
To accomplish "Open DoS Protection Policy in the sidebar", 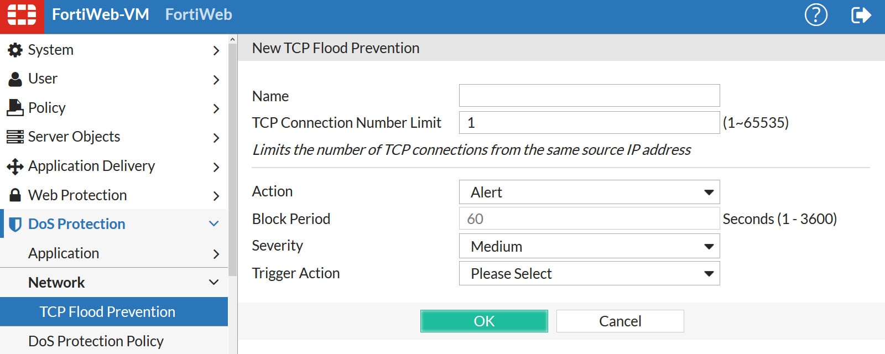I will pyautogui.click(x=96, y=341).
